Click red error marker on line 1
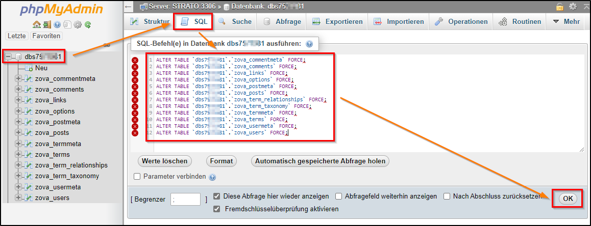This screenshot has height=226, width=591. click(135, 60)
